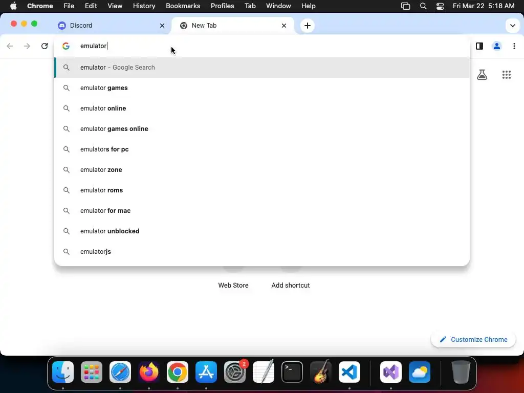
Task: Open the Trash in the dock
Action: (461, 372)
